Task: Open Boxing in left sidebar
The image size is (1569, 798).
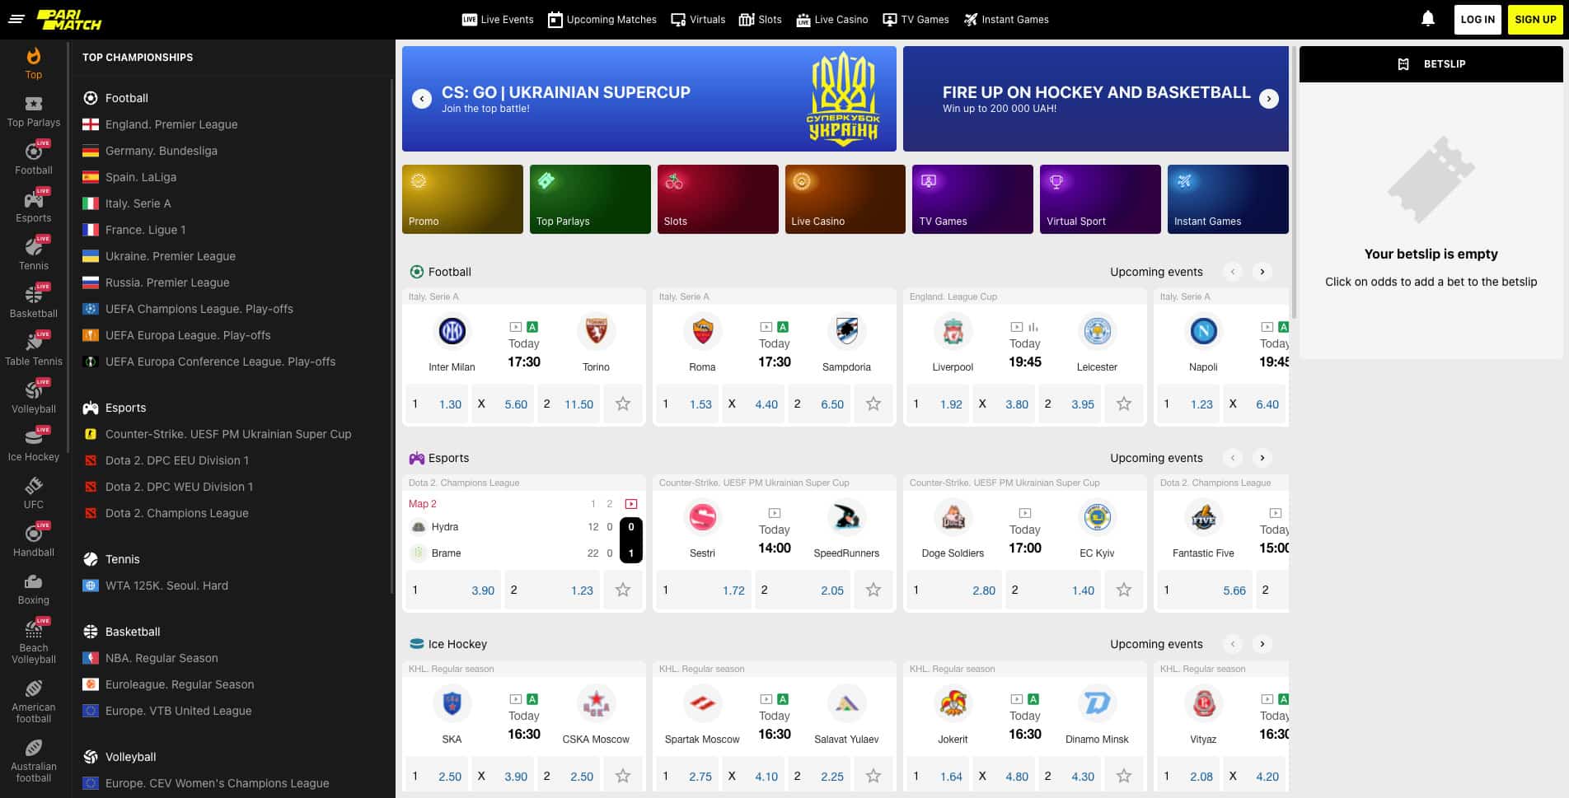Action: [x=34, y=589]
